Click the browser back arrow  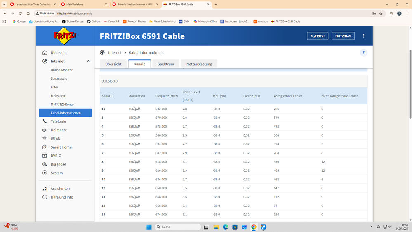[5, 13]
